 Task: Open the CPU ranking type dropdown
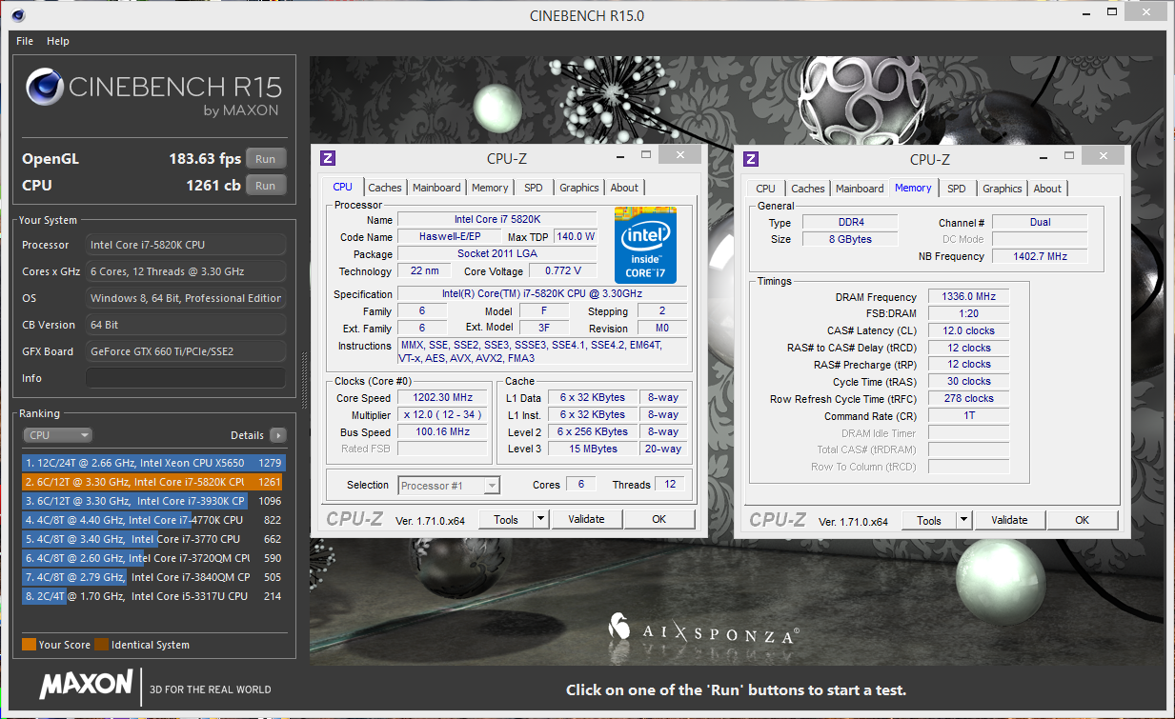pyautogui.click(x=57, y=435)
